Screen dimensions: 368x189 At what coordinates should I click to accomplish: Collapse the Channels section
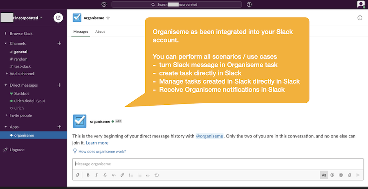pos(6,43)
